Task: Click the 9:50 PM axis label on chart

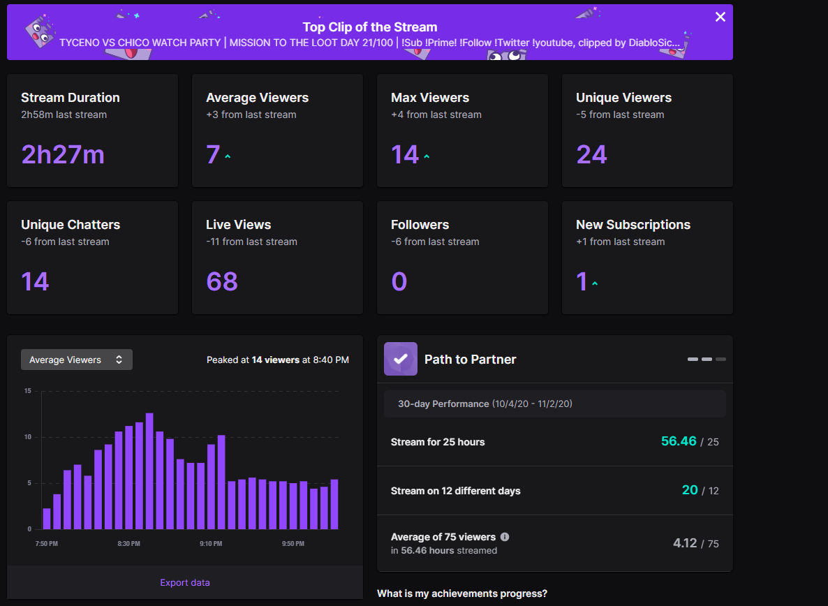Action: click(x=293, y=544)
